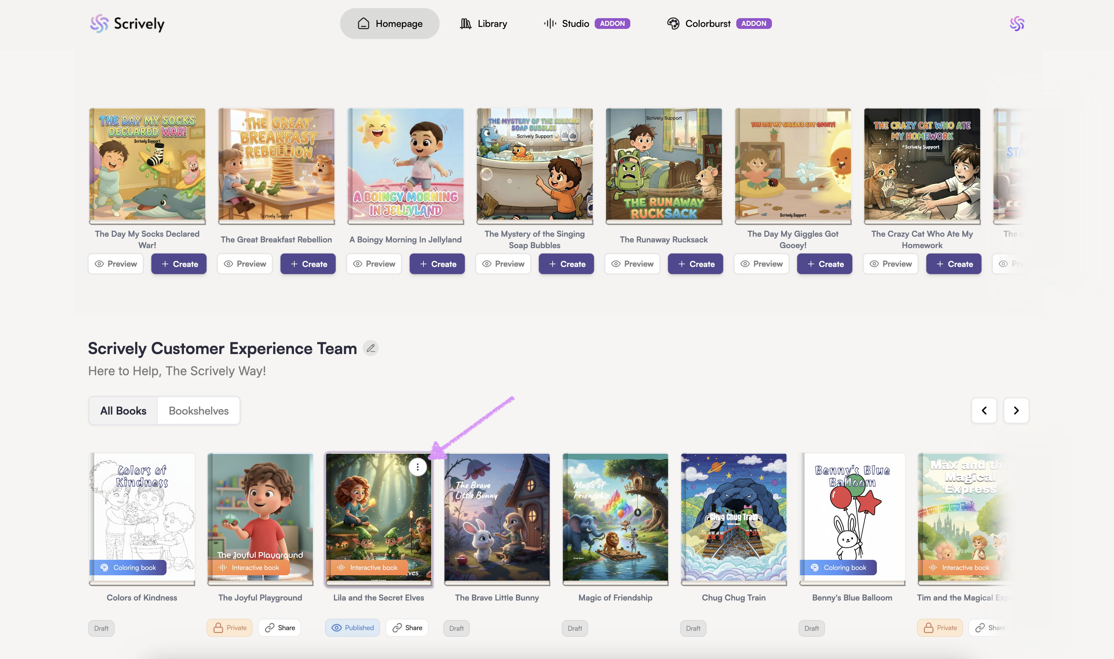This screenshot has width=1114, height=659.
Task: Select the Homepage navigation tab
Action: click(389, 24)
